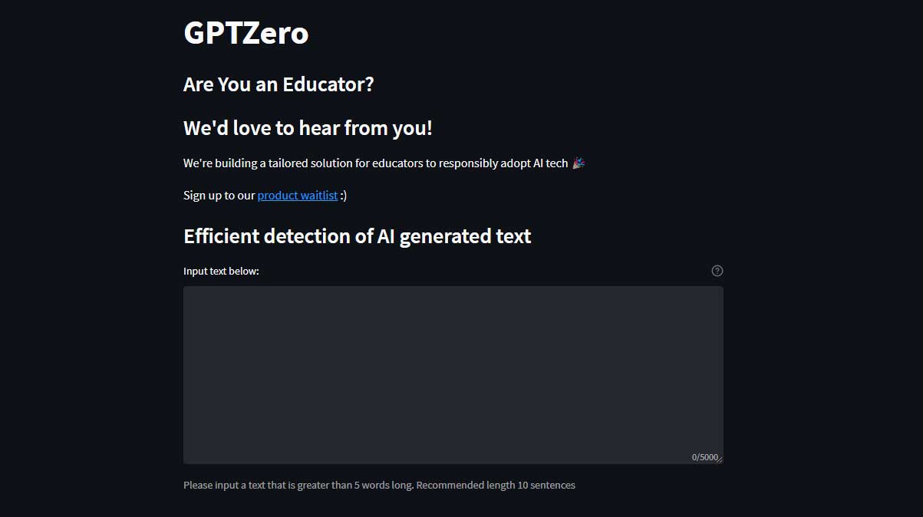The image size is (923, 517).
Task: Click the "Are You an Educator?" heading
Action: click(279, 84)
